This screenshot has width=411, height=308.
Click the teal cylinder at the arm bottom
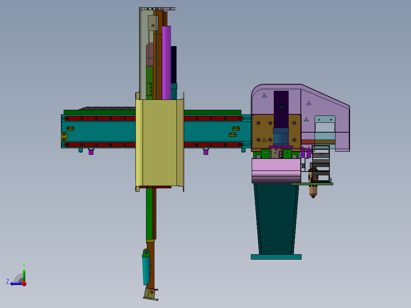point(146,270)
